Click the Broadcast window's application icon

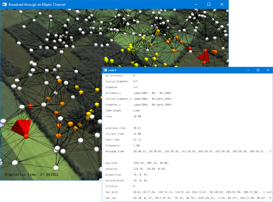coord(5,5)
